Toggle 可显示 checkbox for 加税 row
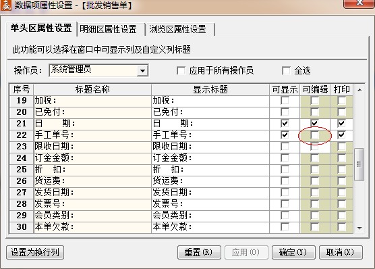Image resolution: width=375 pixels, height=269 pixels. (x=285, y=101)
